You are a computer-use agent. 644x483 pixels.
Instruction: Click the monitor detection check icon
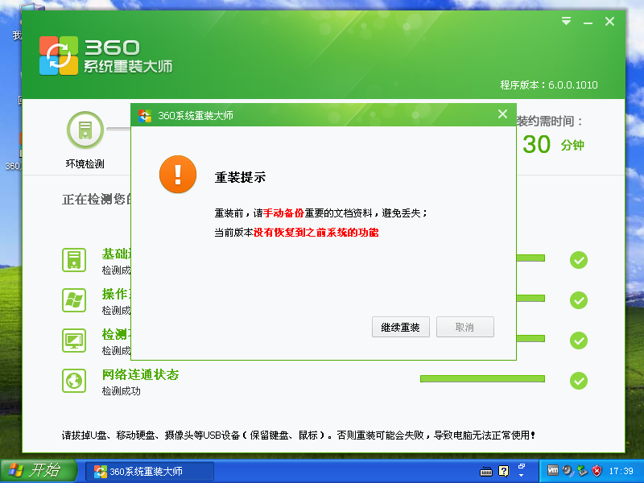74,341
